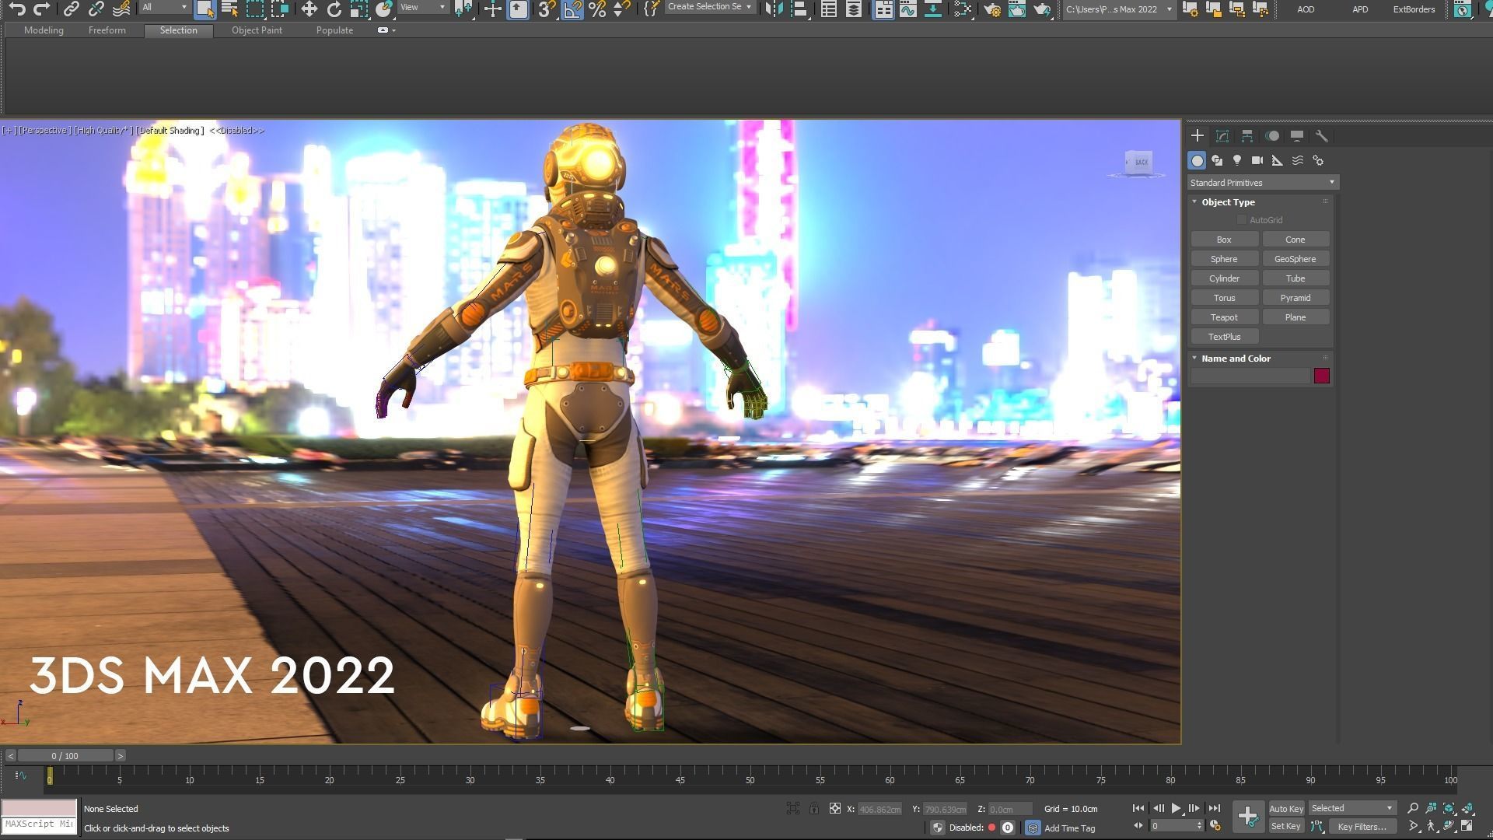Open Select by Name list icon
Viewport: 1493px width, 840px height.
tap(229, 9)
